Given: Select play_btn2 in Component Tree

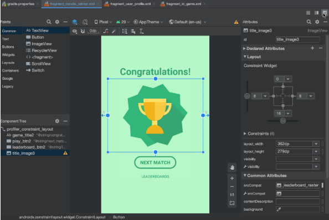Looking at the screenshot, I should (x=35, y=141).
